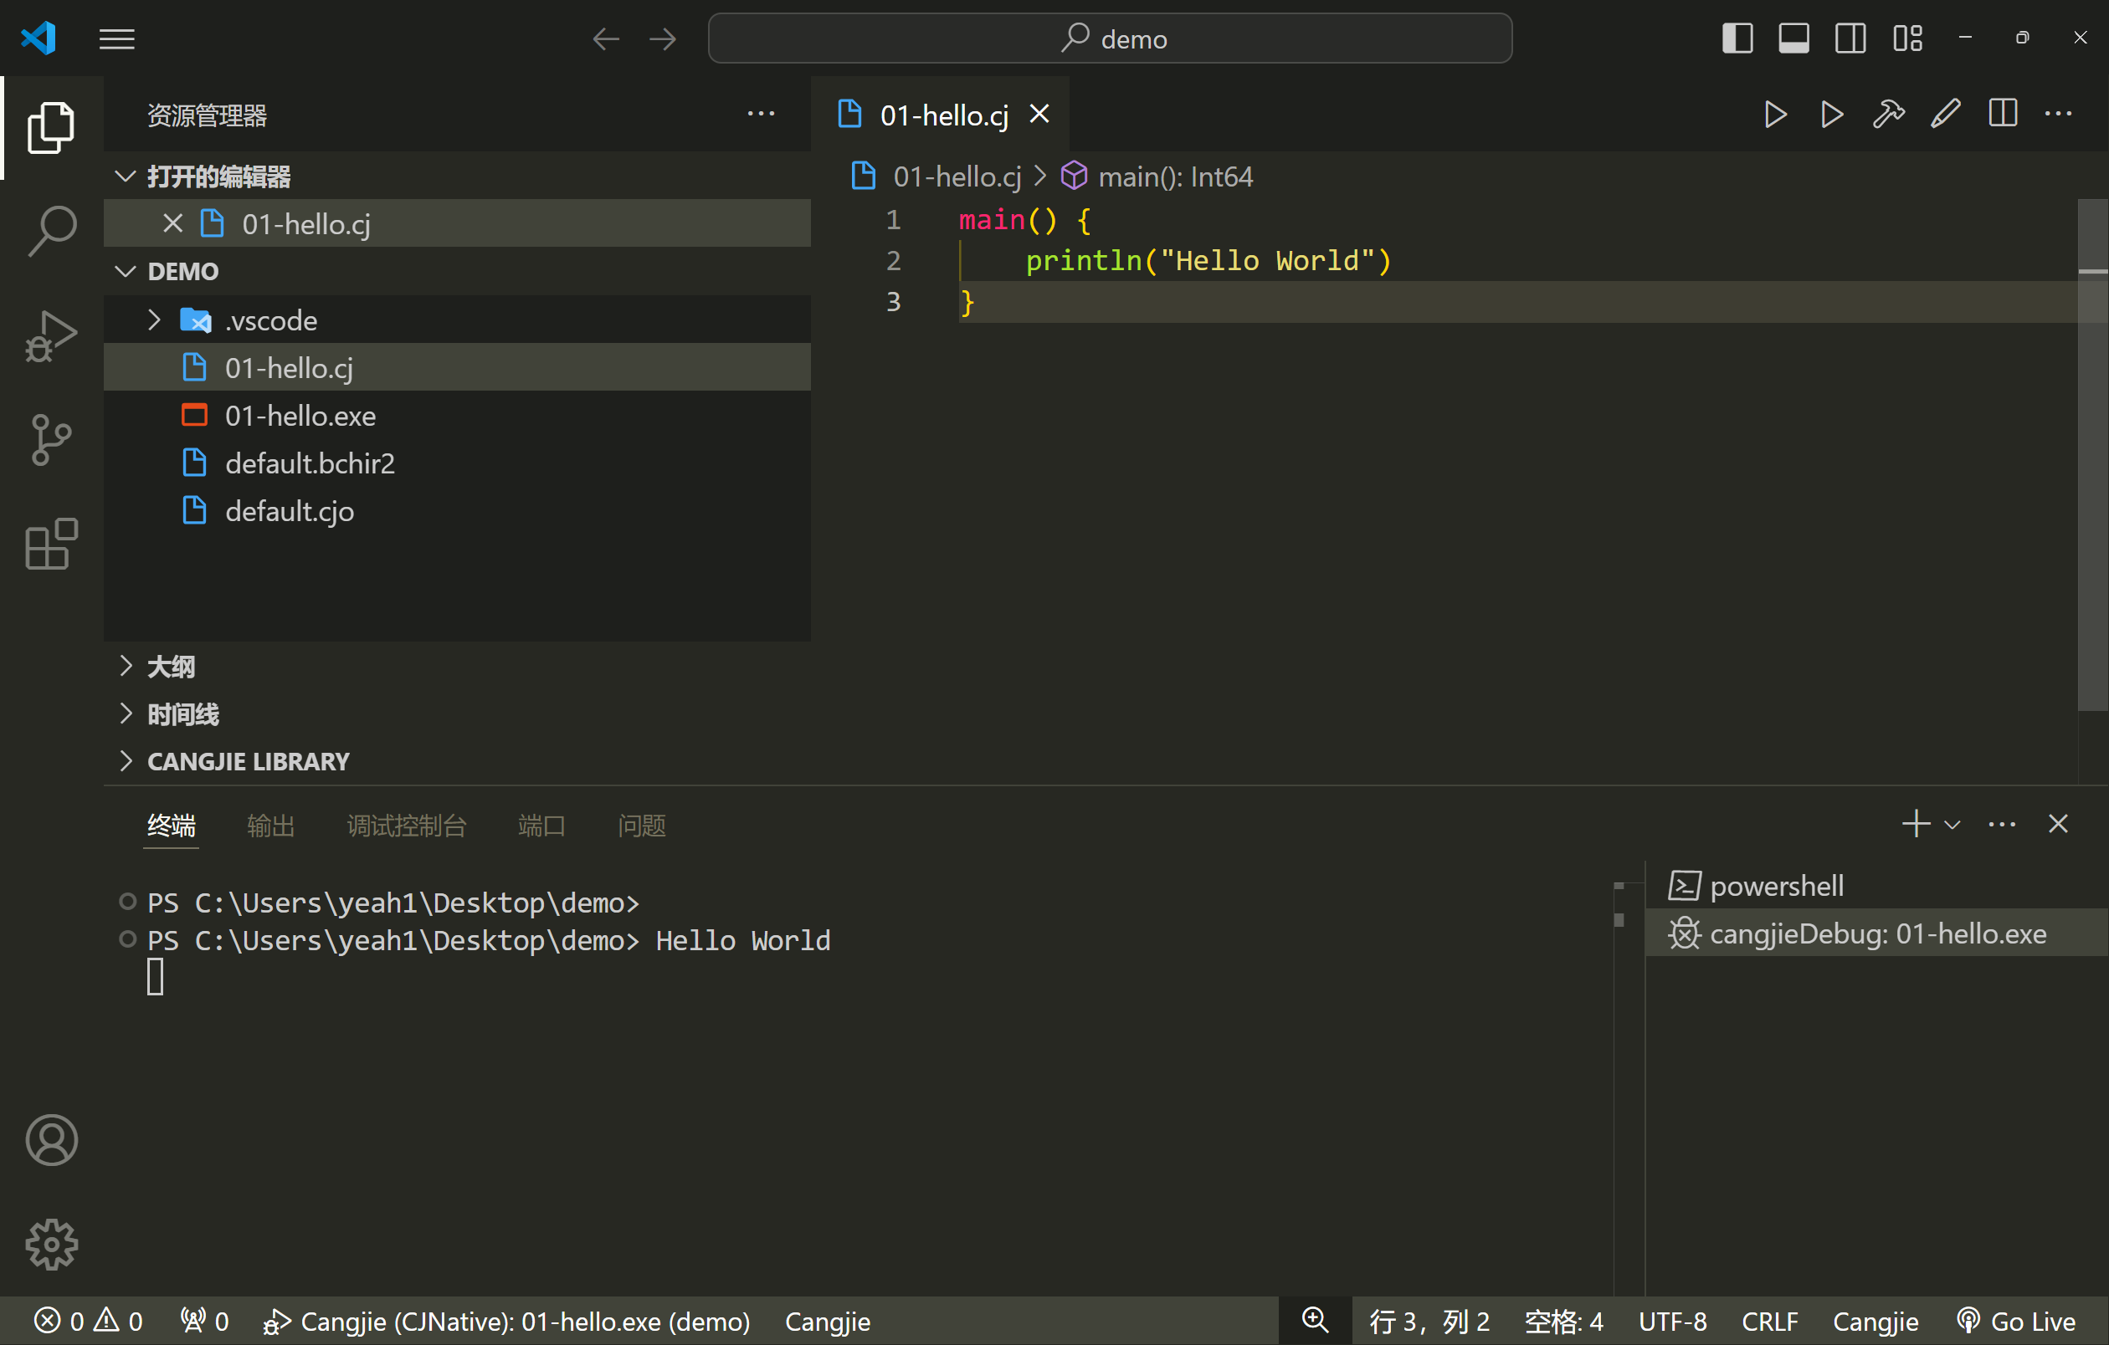Viewport: 2109px width, 1345px height.
Task: Open the Run and Debug view
Action: pyautogui.click(x=52, y=335)
